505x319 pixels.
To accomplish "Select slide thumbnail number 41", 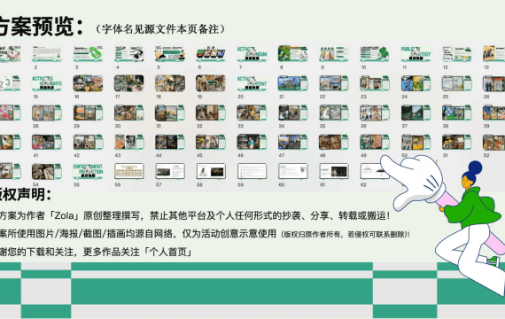I will click(47, 142).
